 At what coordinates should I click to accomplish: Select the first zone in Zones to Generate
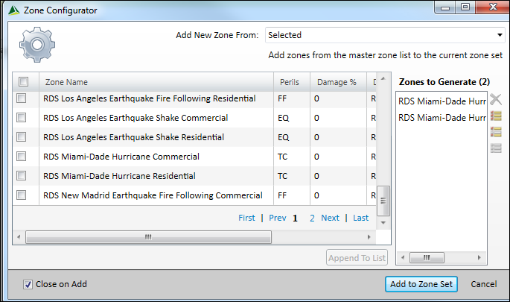pyautogui.click(x=440, y=101)
